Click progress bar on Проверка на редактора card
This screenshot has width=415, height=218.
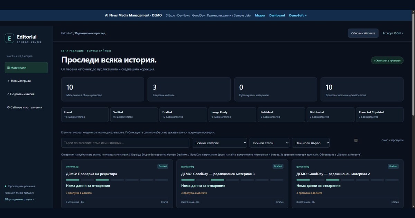click(x=117, y=180)
